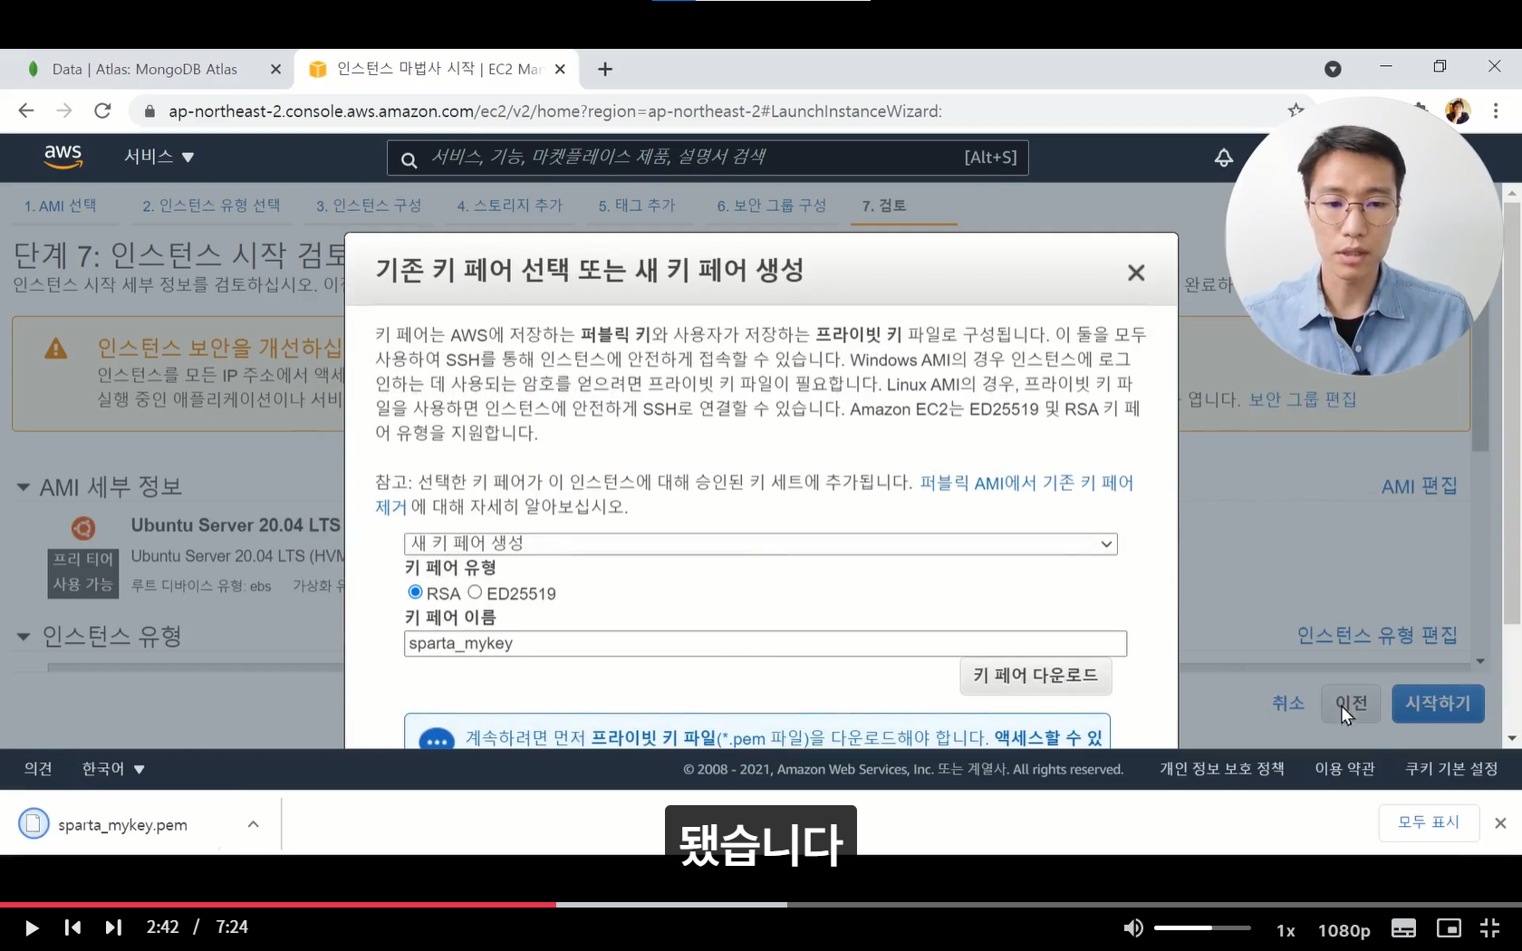The image size is (1522, 951).
Task: Click the tab search dropdown circle icon
Action: [x=1333, y=69]
